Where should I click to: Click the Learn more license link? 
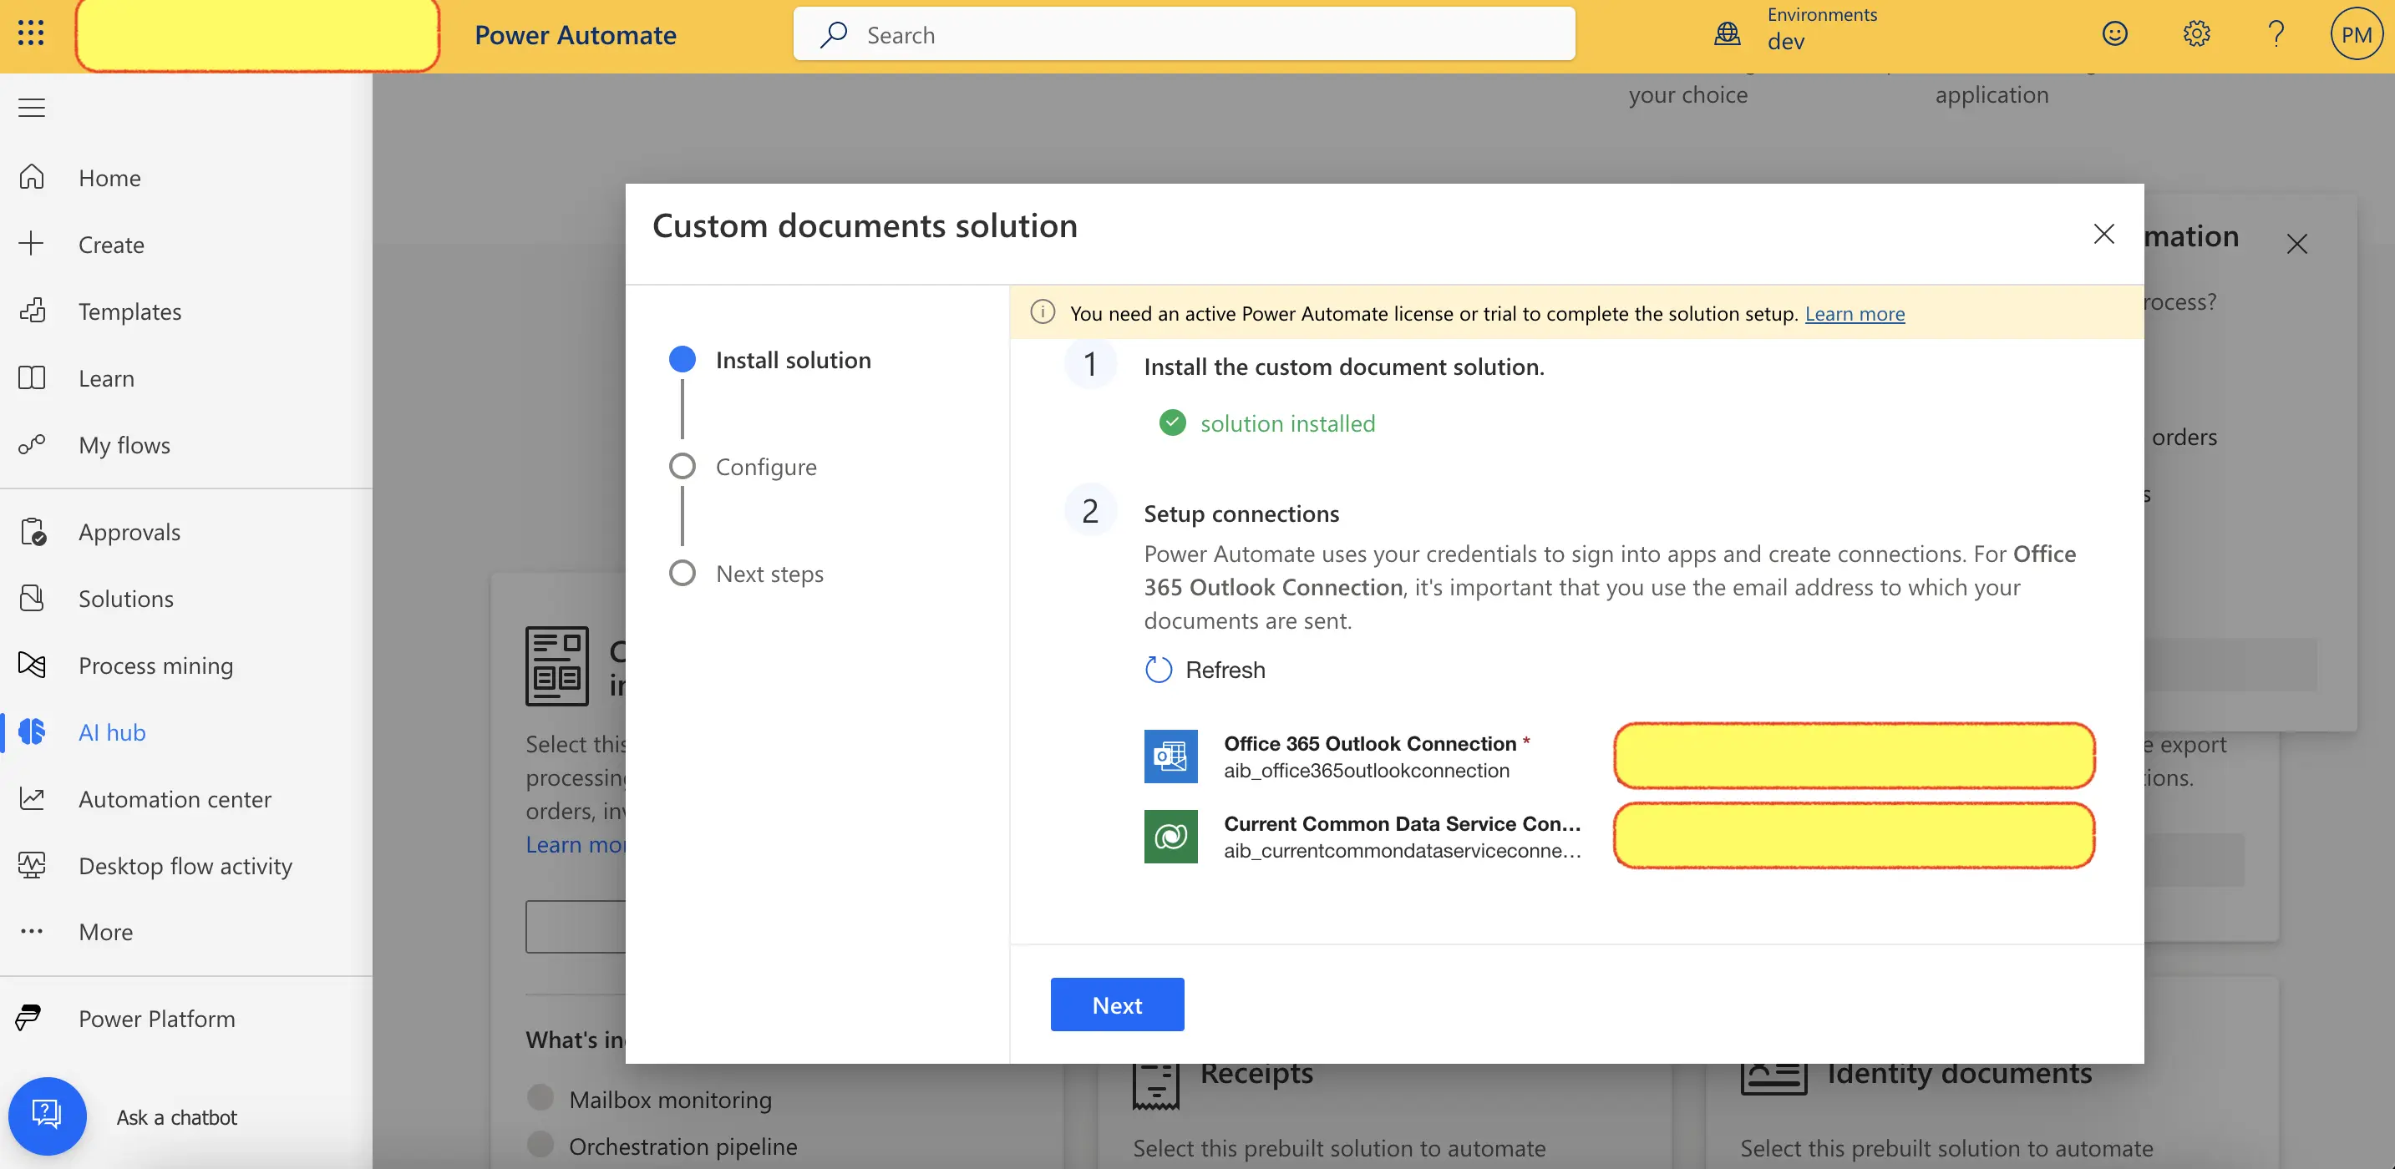pos(1855,311)
